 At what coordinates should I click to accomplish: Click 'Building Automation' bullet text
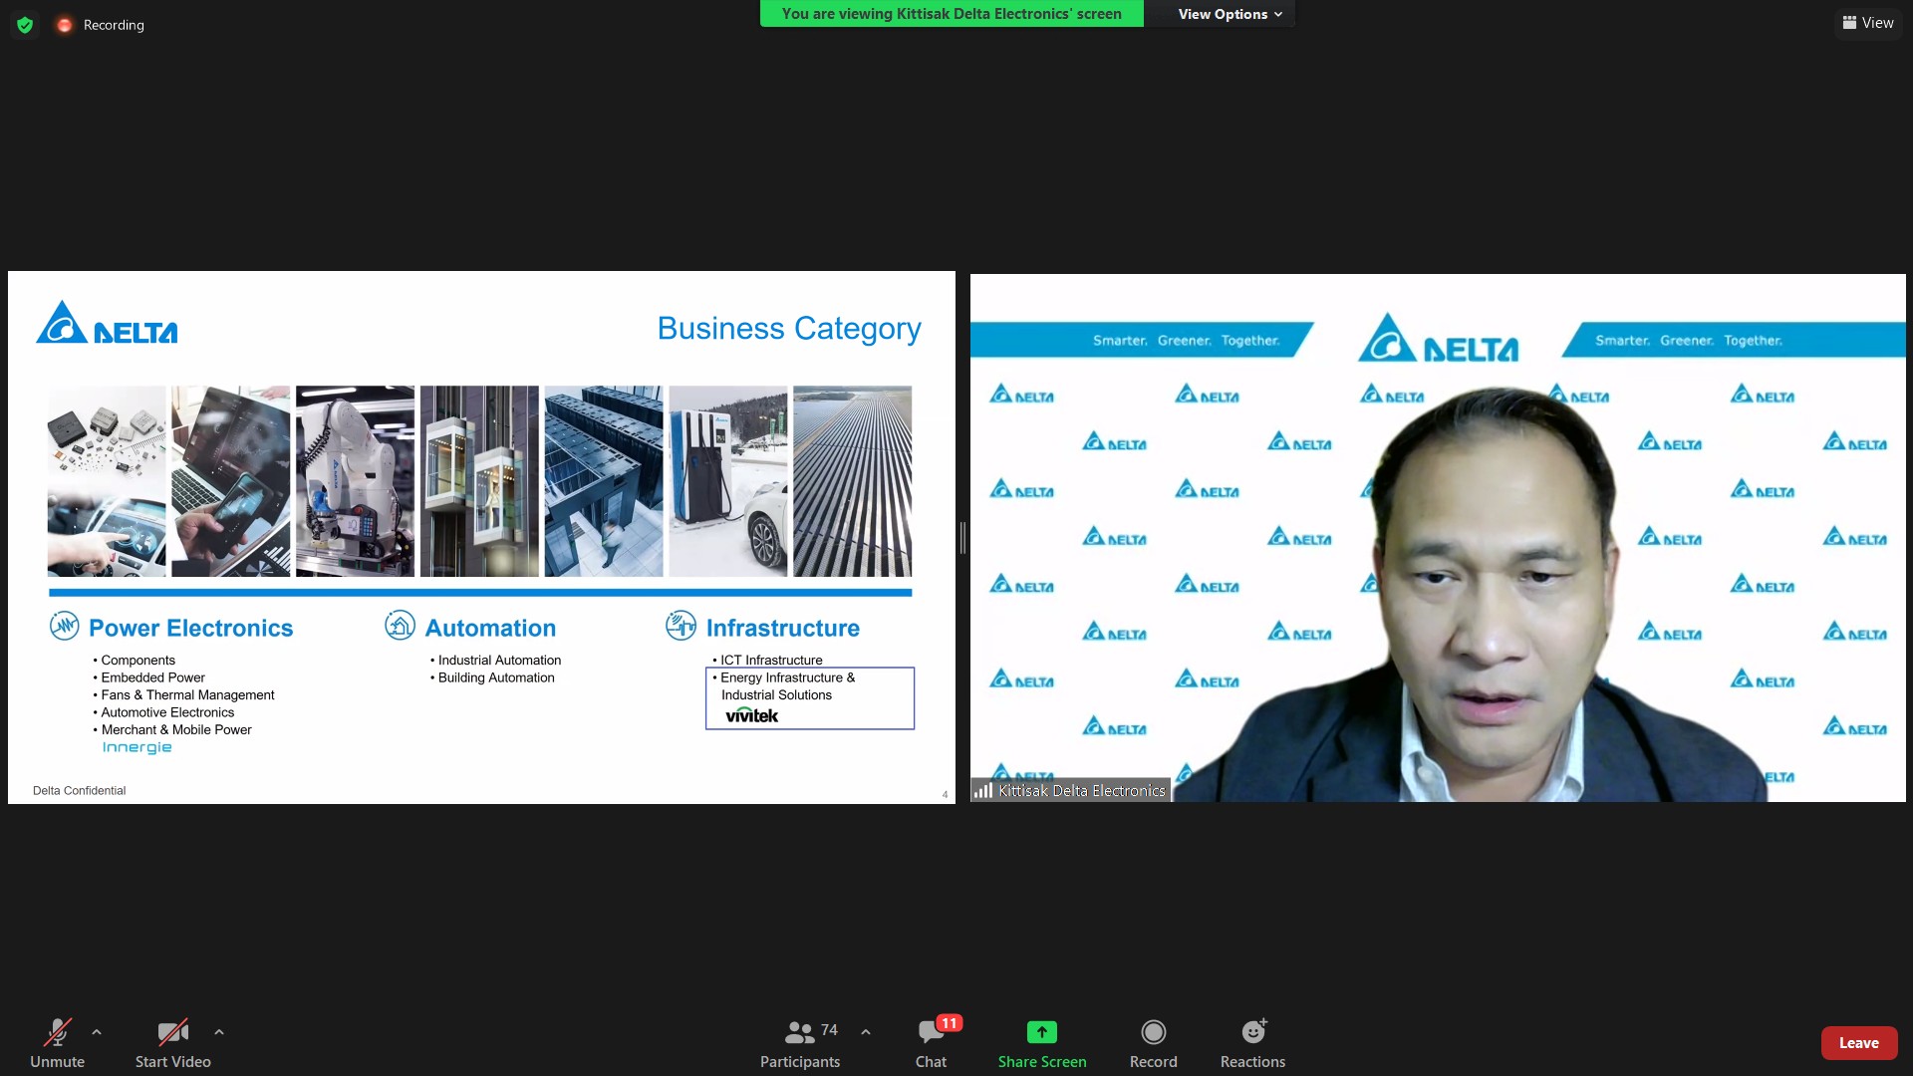tap(496, 677)
